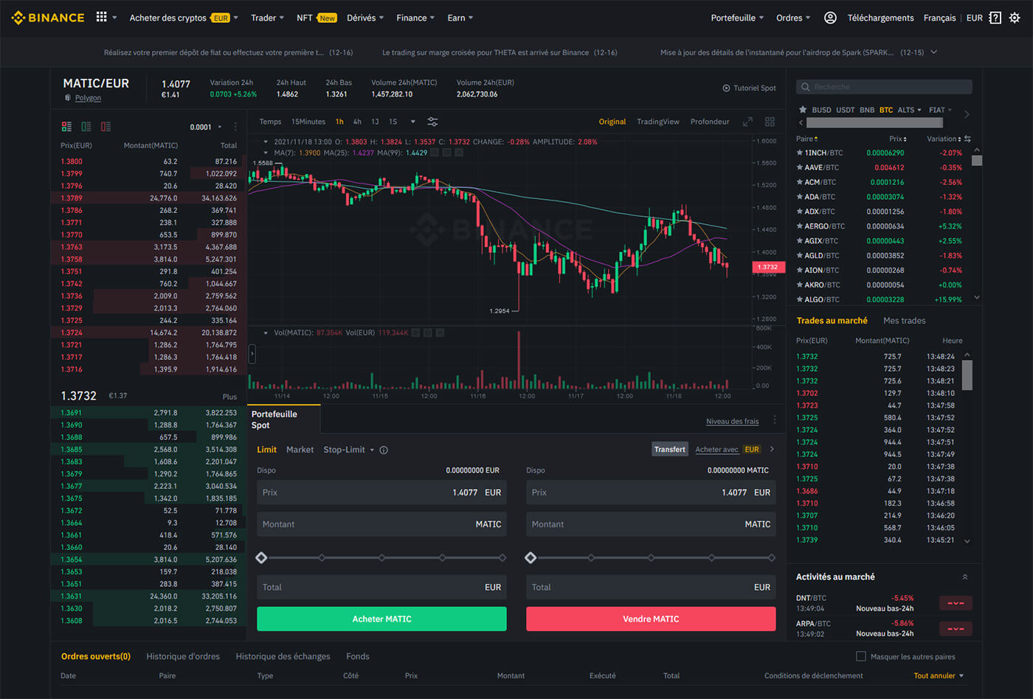Collapse the MA indicator row
This screenshot has width=1033, height=699.
(x=266, y=153)
